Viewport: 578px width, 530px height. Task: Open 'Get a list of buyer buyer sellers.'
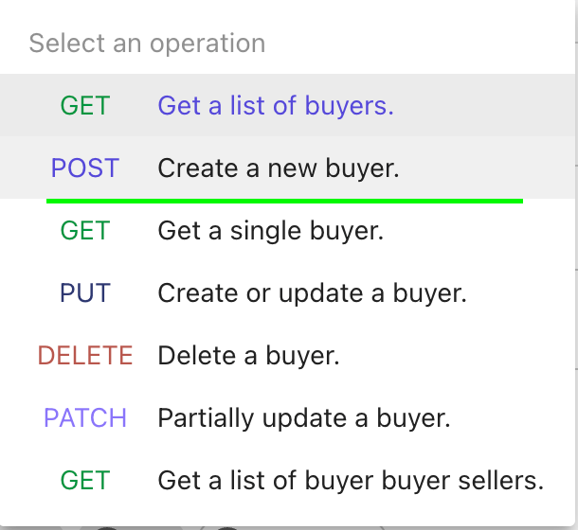[351, 481]
